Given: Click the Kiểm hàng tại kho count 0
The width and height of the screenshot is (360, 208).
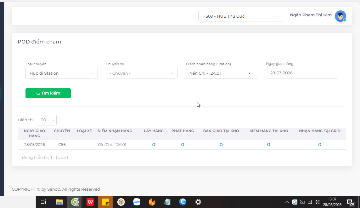Looking at the screenshot, I should click(x=269, y=145).
